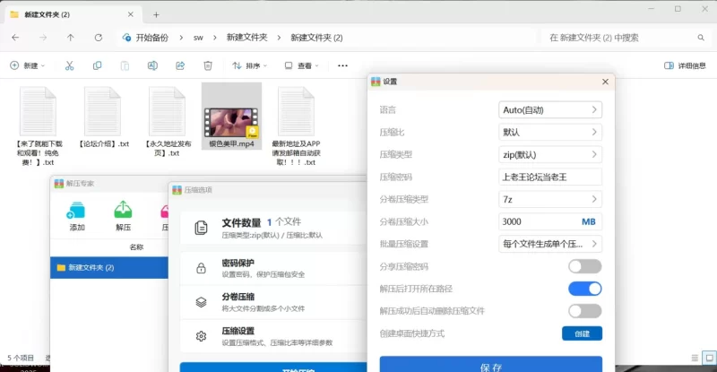This screenshot has height=372, width=717.
Task: Click the 压缩密码 input field
Action: [x=550, y=177]
